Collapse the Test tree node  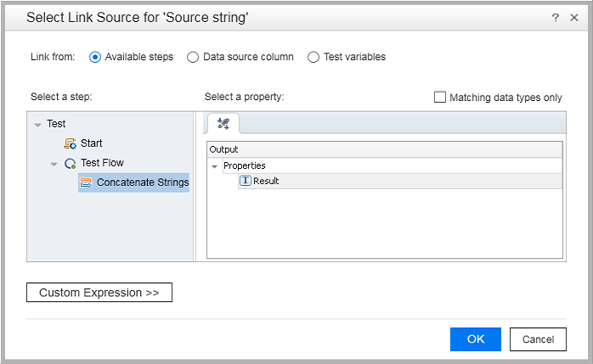[x=37, y=125]
